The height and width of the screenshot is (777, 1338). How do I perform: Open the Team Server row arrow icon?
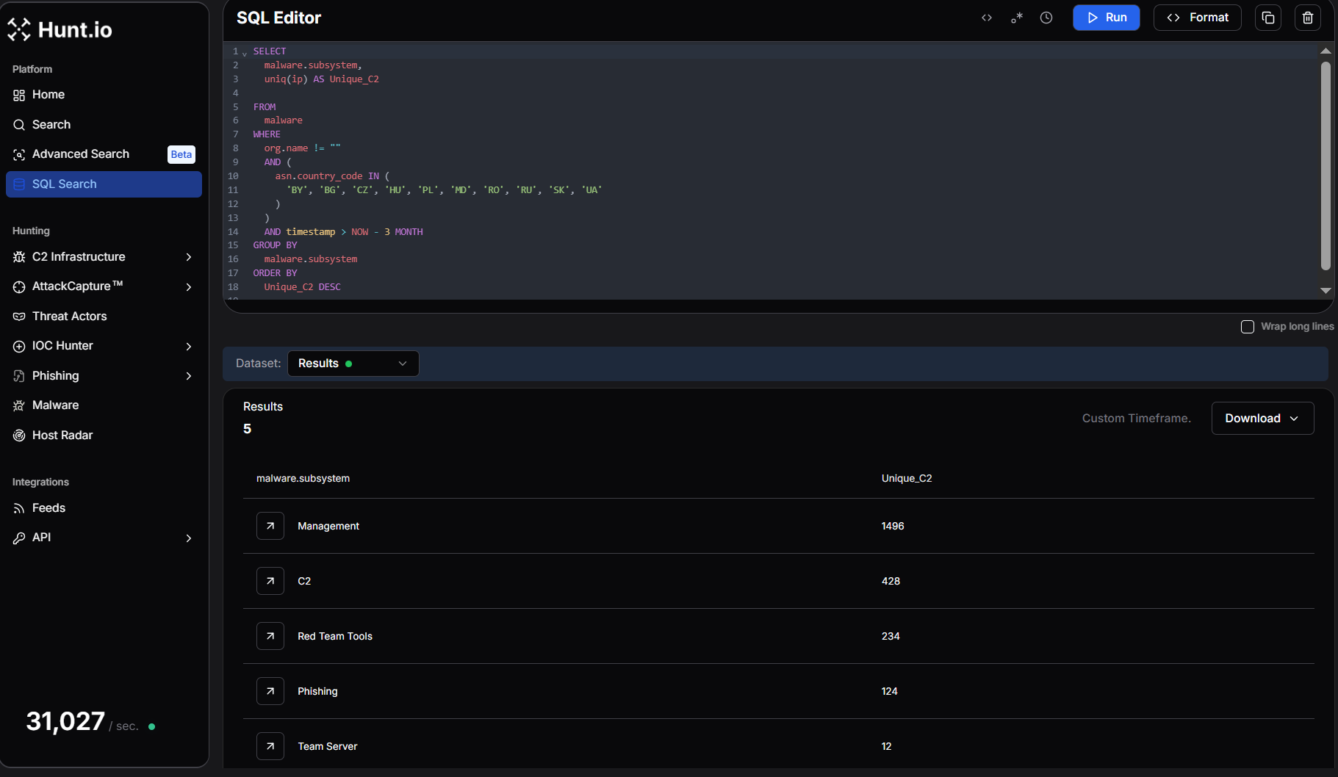pos(270,746)
